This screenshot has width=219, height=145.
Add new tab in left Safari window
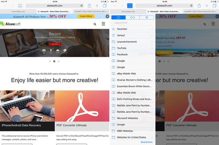pos(97,6)
